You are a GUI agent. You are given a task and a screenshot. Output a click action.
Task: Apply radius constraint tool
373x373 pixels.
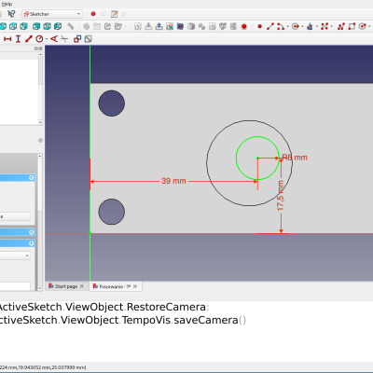click(39, 39)
